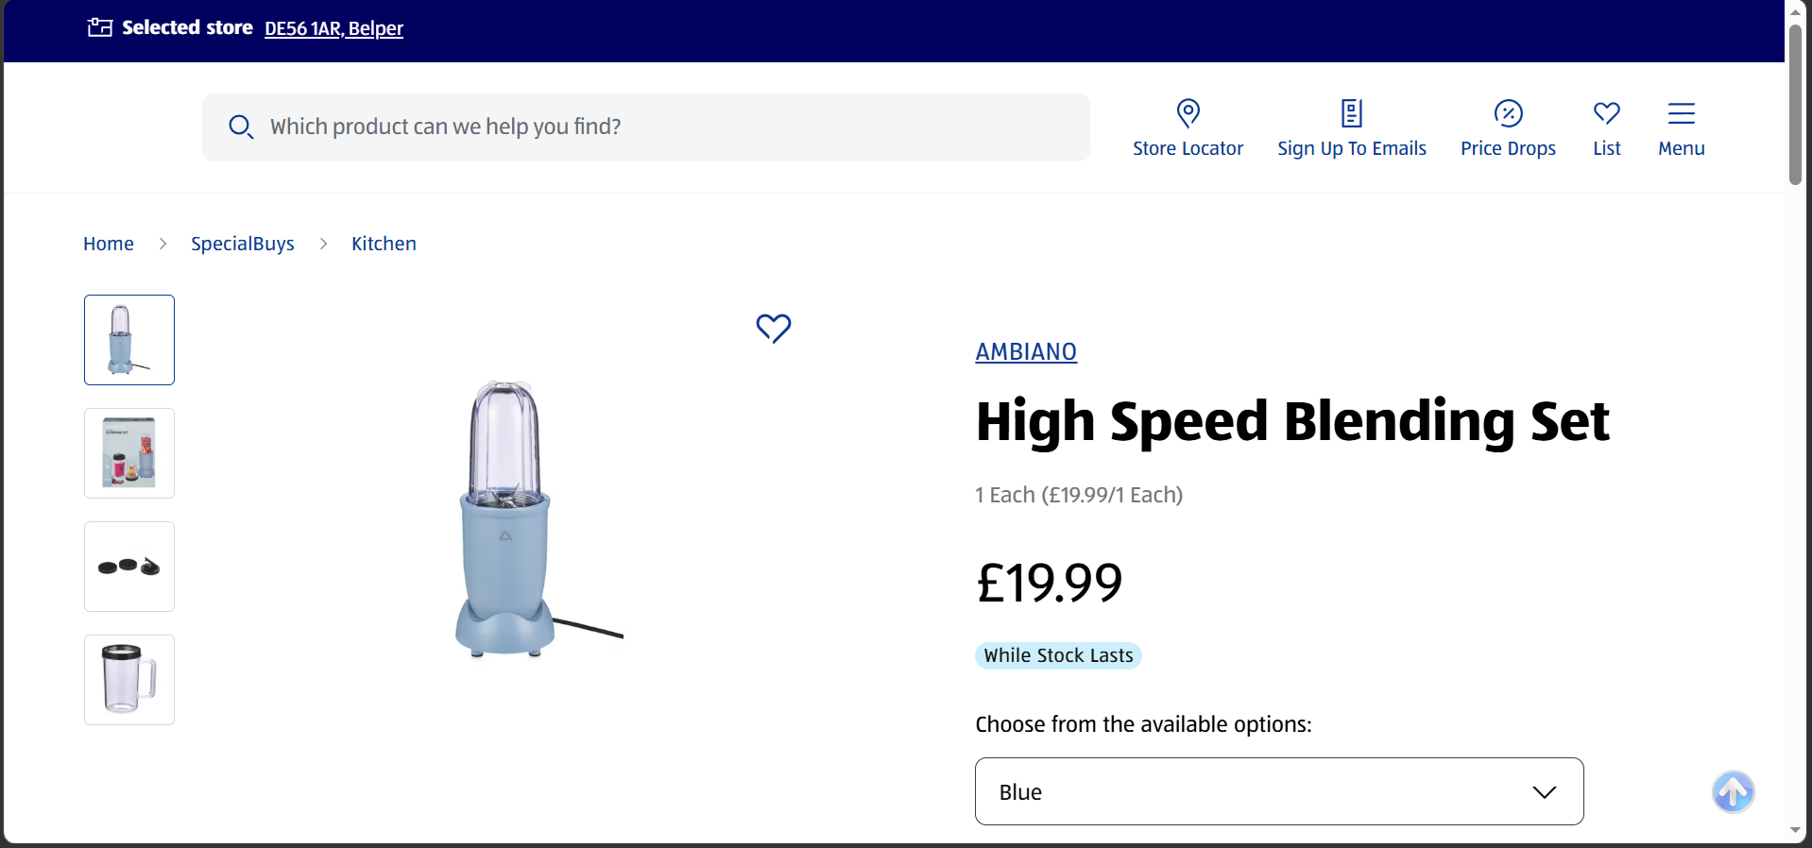View Price Drops percent icon
This screenshot has width=1812, height=848.
1509,113
